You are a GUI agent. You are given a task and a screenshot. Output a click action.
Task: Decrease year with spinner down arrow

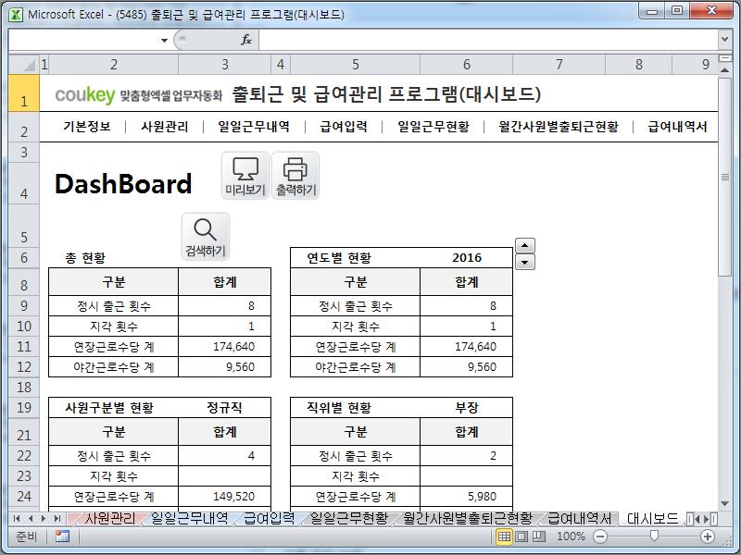pos(524,262)
